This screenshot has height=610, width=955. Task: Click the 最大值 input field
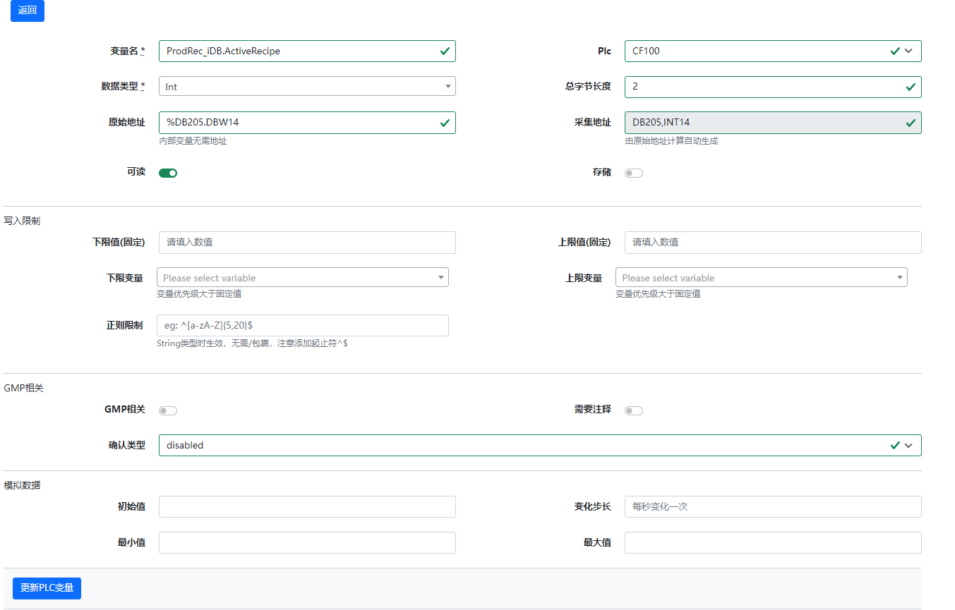tap(773, 543)
